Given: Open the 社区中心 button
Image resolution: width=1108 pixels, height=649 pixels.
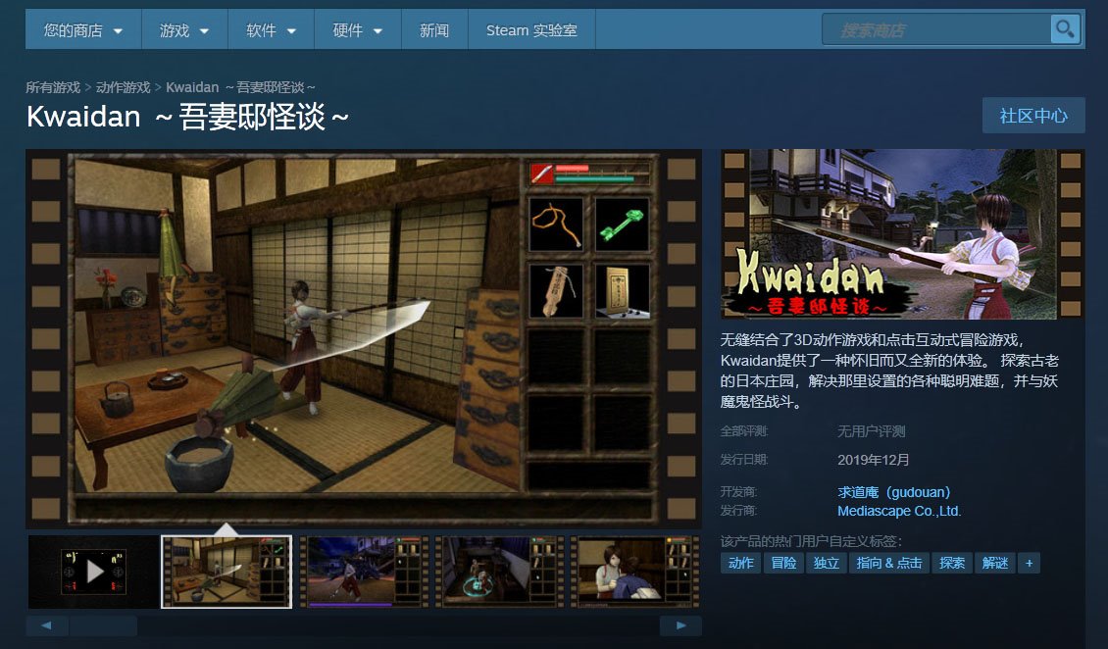Looking at the screenshot, I should click(x=1033, y=116).
